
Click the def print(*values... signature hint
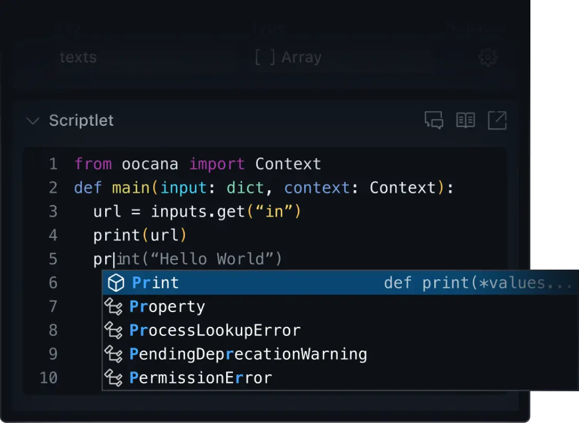click(x=478, y=283)
